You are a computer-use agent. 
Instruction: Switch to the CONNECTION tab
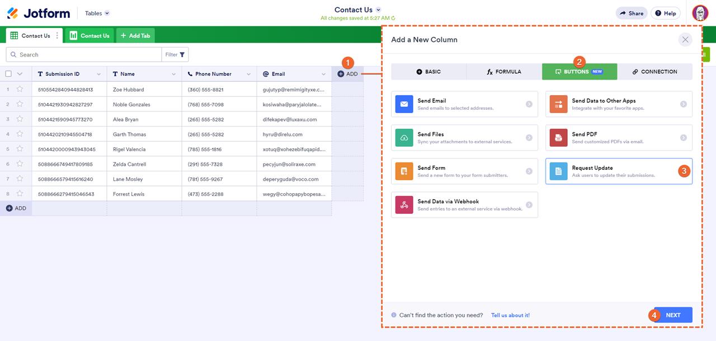tap(654, 71)
